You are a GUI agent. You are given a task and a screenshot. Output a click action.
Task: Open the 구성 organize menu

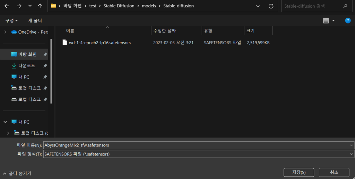pos(11,21)
